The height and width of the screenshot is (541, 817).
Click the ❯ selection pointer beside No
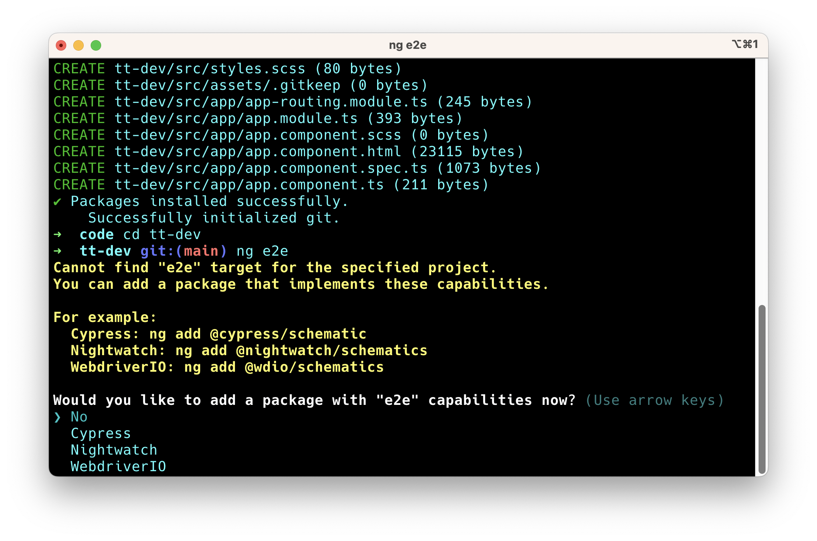click(58, 417)
